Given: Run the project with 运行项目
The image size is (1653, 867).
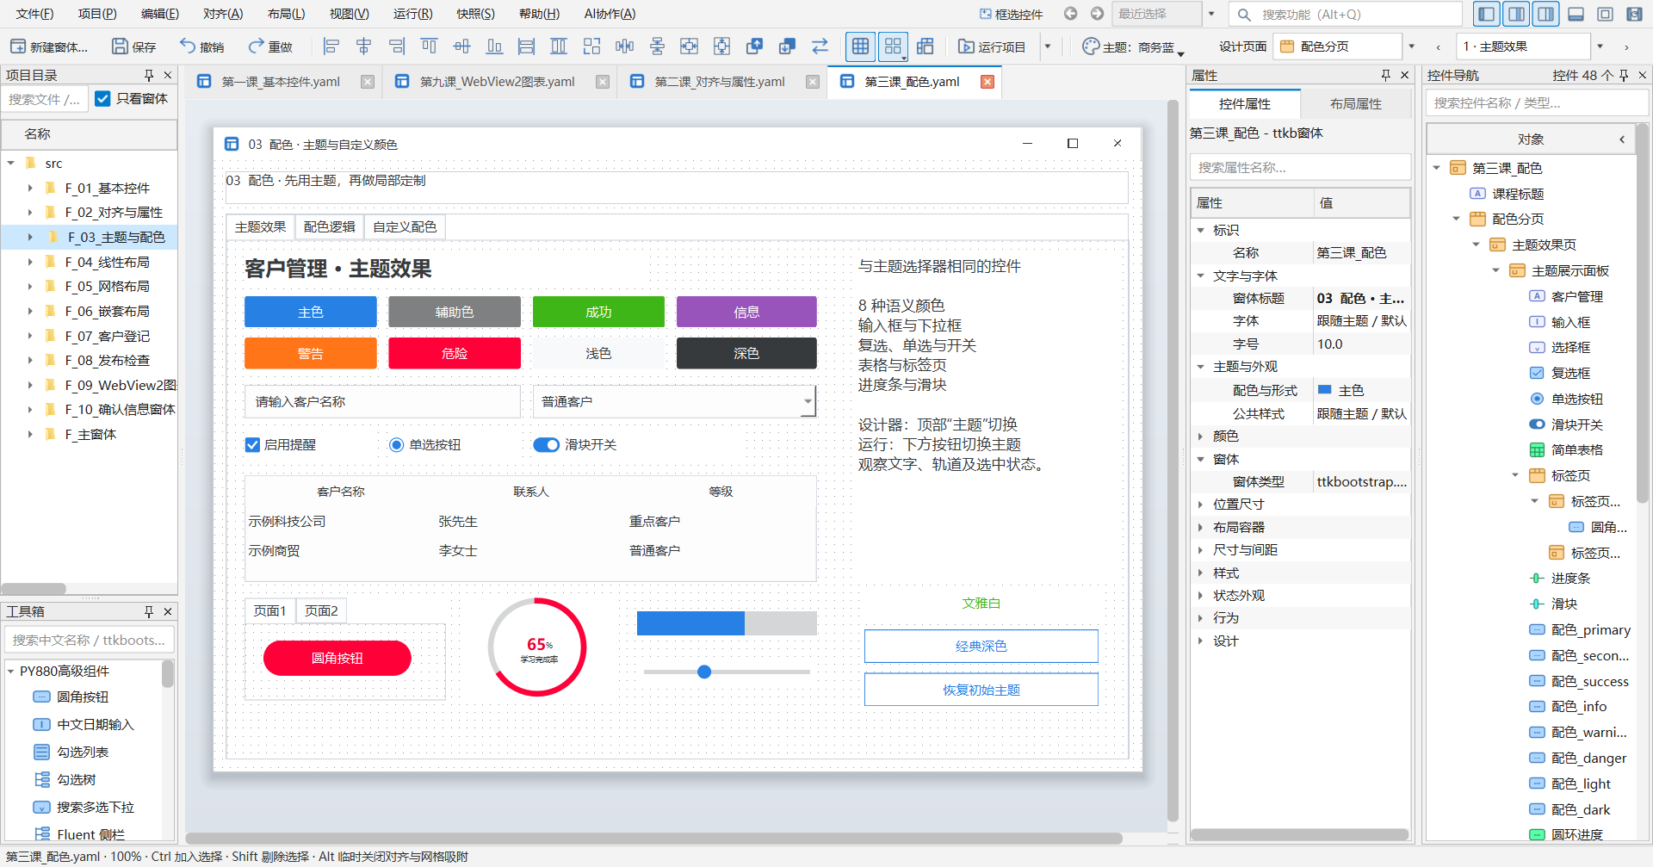Looking at the screenshot, I should [992, 46].
